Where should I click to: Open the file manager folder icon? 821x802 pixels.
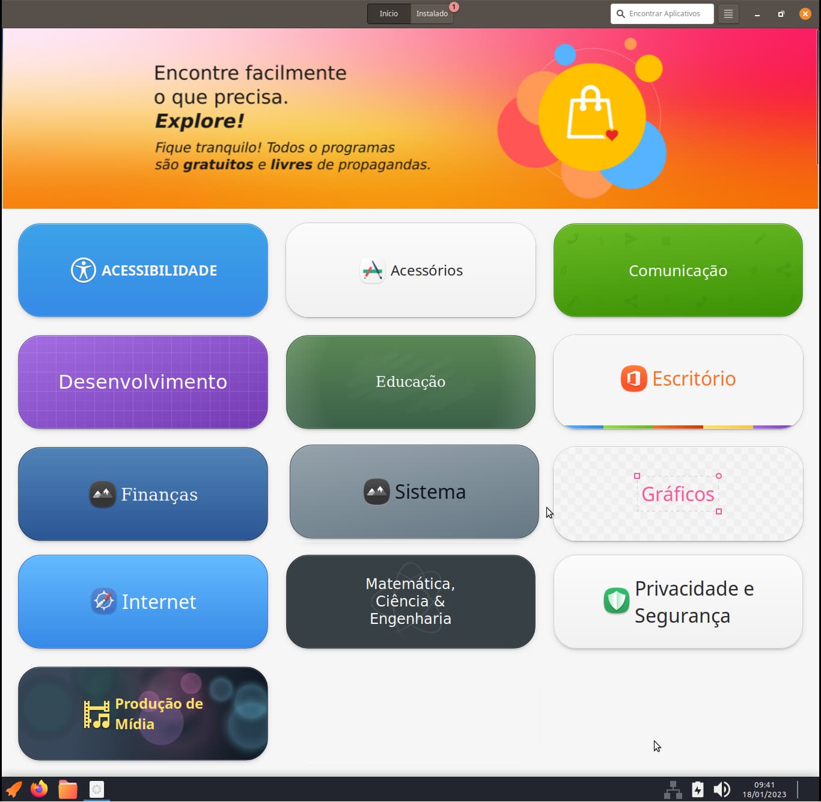pos(68,789)
